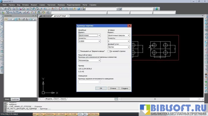The width and height of the screenshot is (208, 116).
Task: Switch to the Лист1 layout tab
Action: [x=56, y=99]
